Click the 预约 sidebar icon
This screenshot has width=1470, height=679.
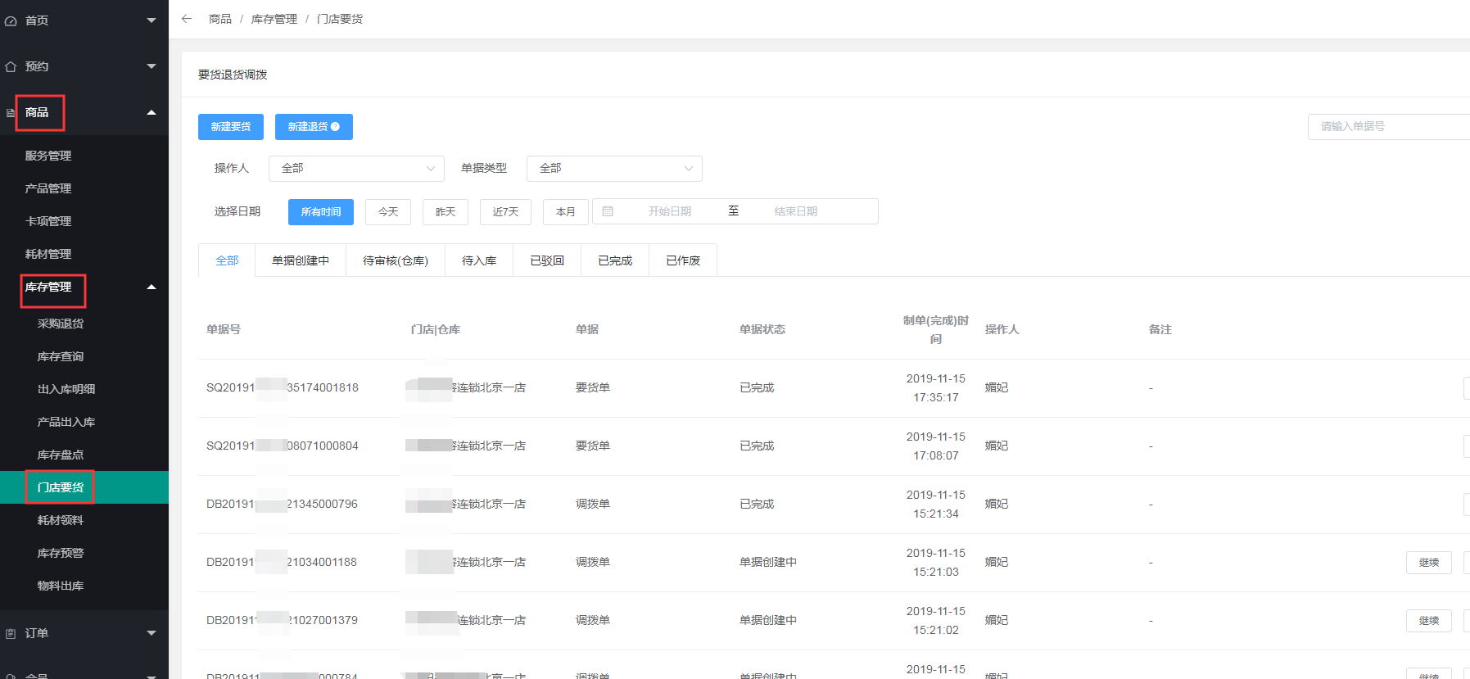11,66
